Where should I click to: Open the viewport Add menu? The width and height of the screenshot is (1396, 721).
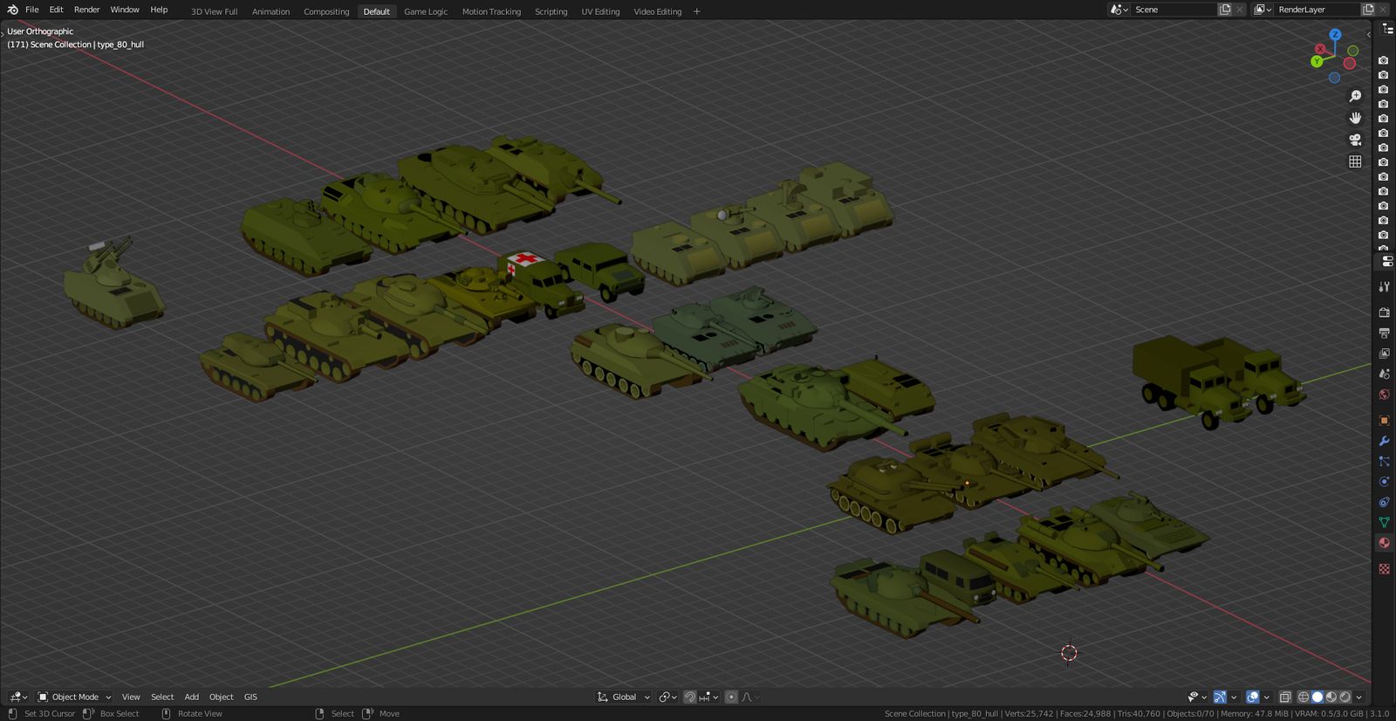tap(192, 697)
